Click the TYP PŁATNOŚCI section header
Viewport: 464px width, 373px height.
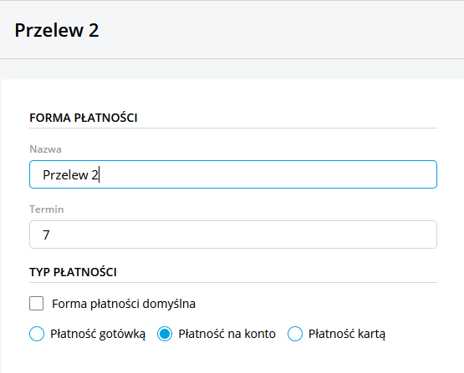point(73,272)
